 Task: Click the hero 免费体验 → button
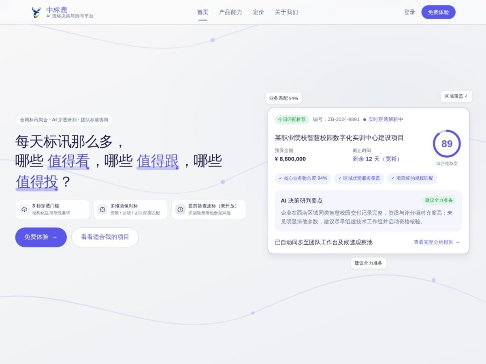tap(41, 237)
